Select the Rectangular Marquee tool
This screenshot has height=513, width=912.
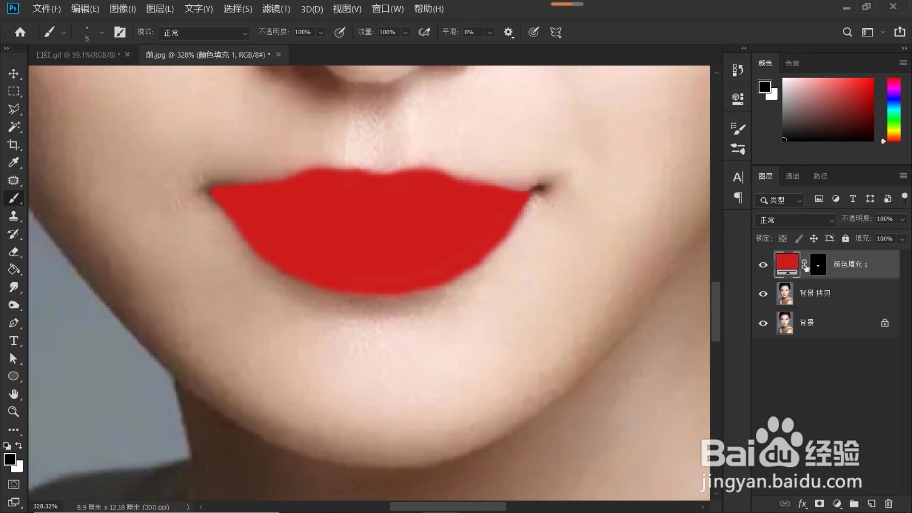pos(14,91)
